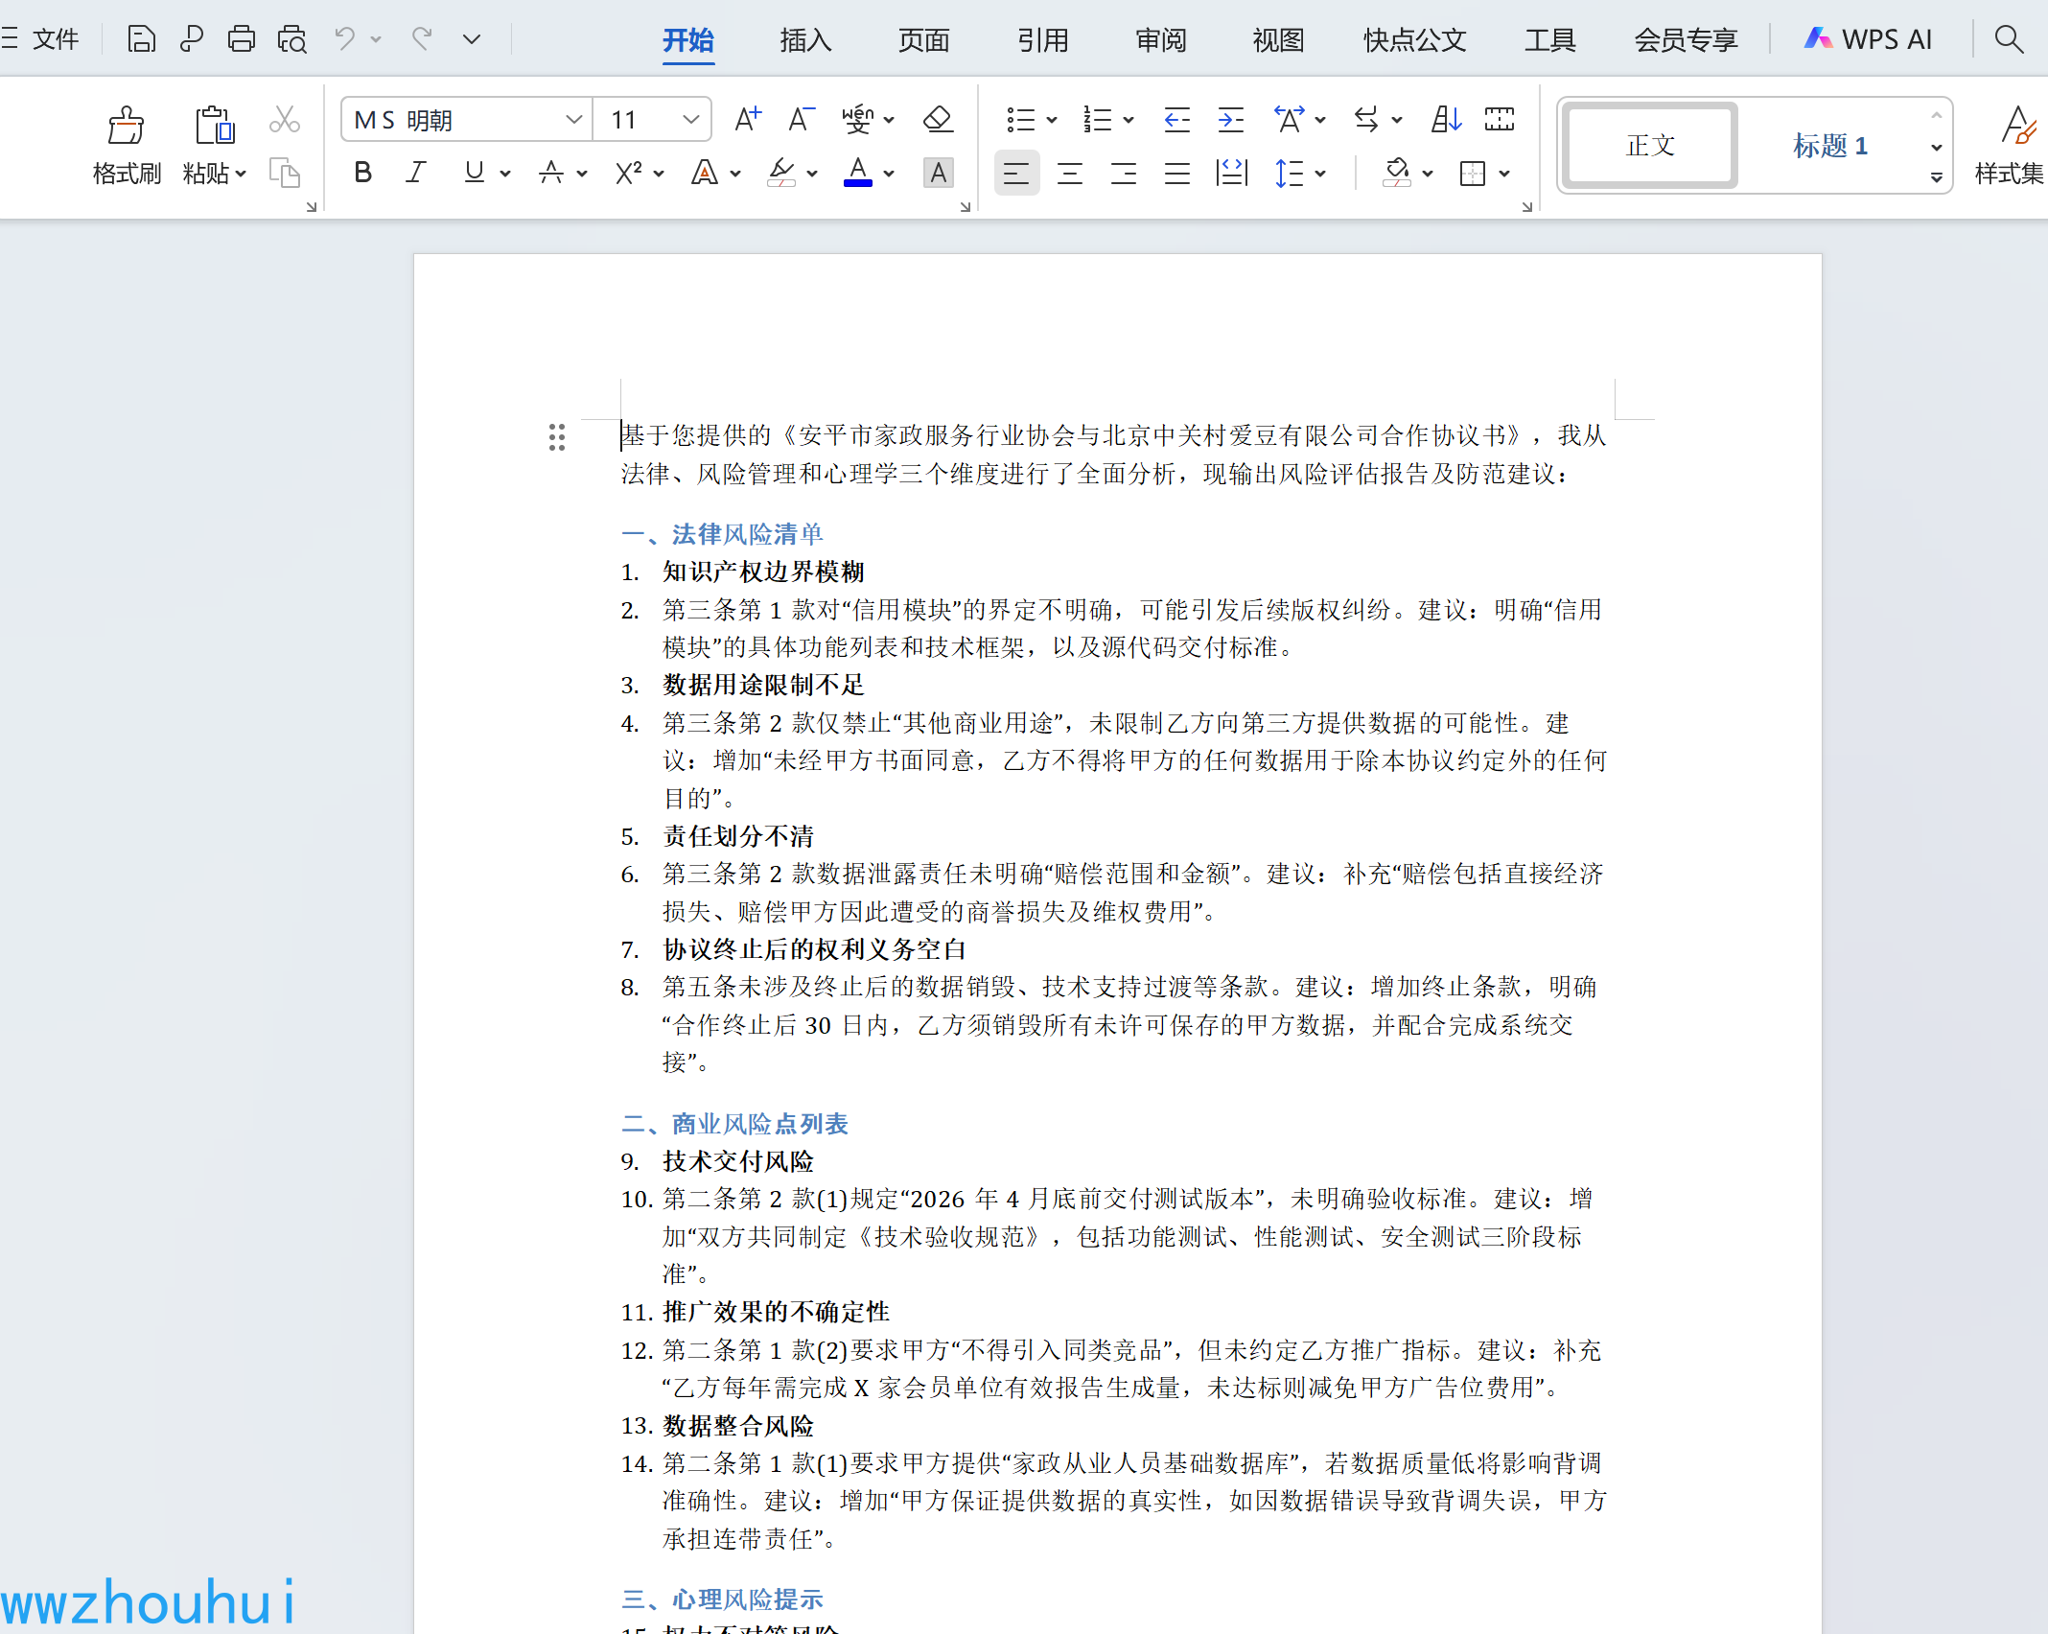Apply the 标题 1 style
2048x1634 pixels.
coord(1829,146)
